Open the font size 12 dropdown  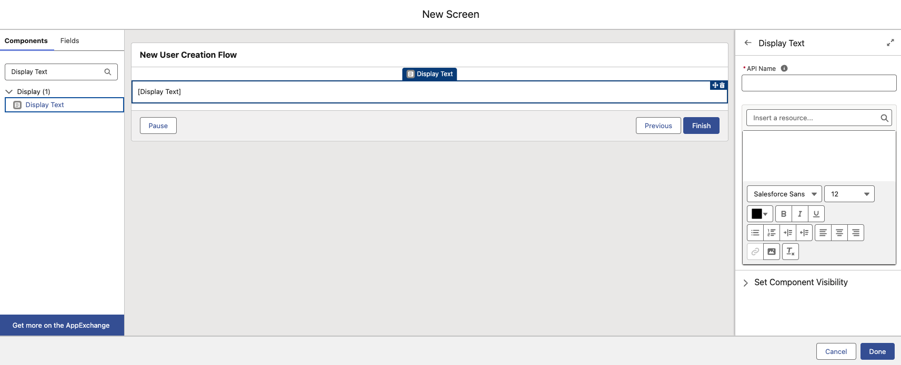click(x=849, y=194)
